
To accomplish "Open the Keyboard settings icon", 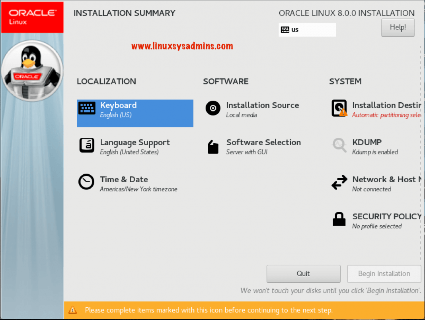I will click(87, 108).
